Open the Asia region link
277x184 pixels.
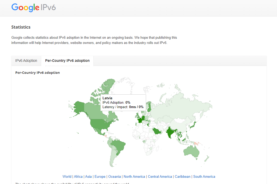point(88,177)
